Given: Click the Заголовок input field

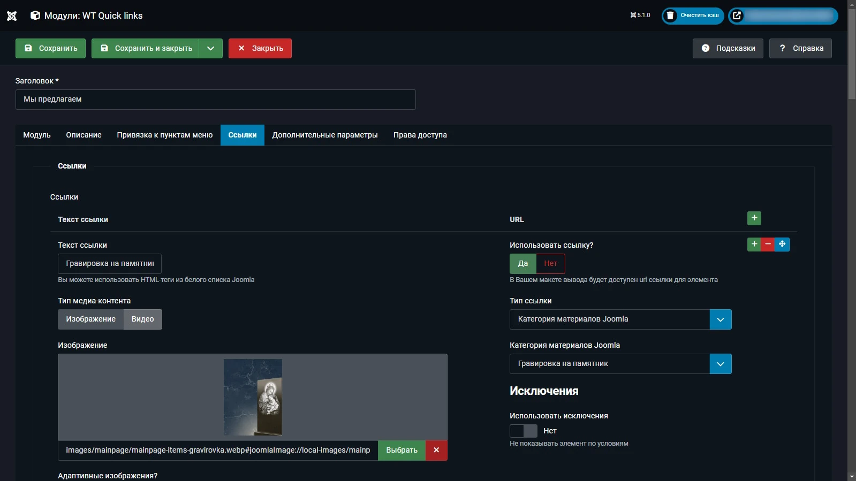Looking at the screenshot, I should point(215,100).
